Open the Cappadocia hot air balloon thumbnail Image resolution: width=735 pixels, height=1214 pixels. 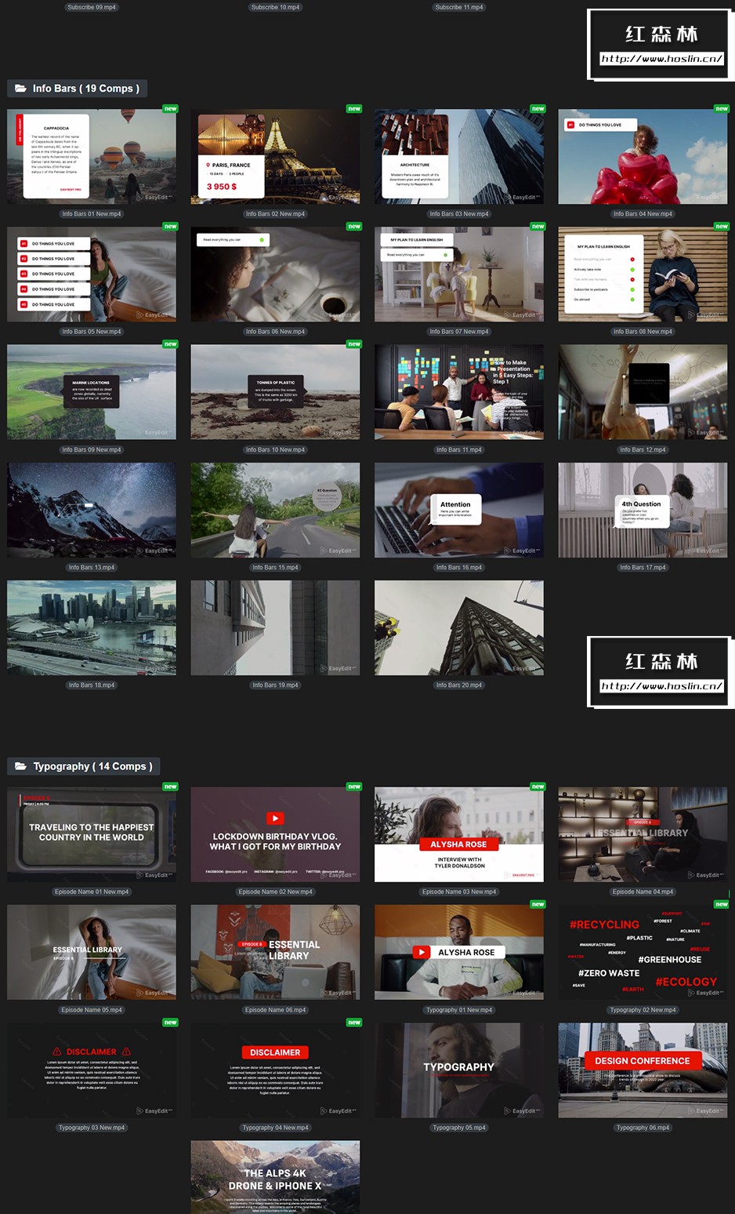click(x=92, y=157)
